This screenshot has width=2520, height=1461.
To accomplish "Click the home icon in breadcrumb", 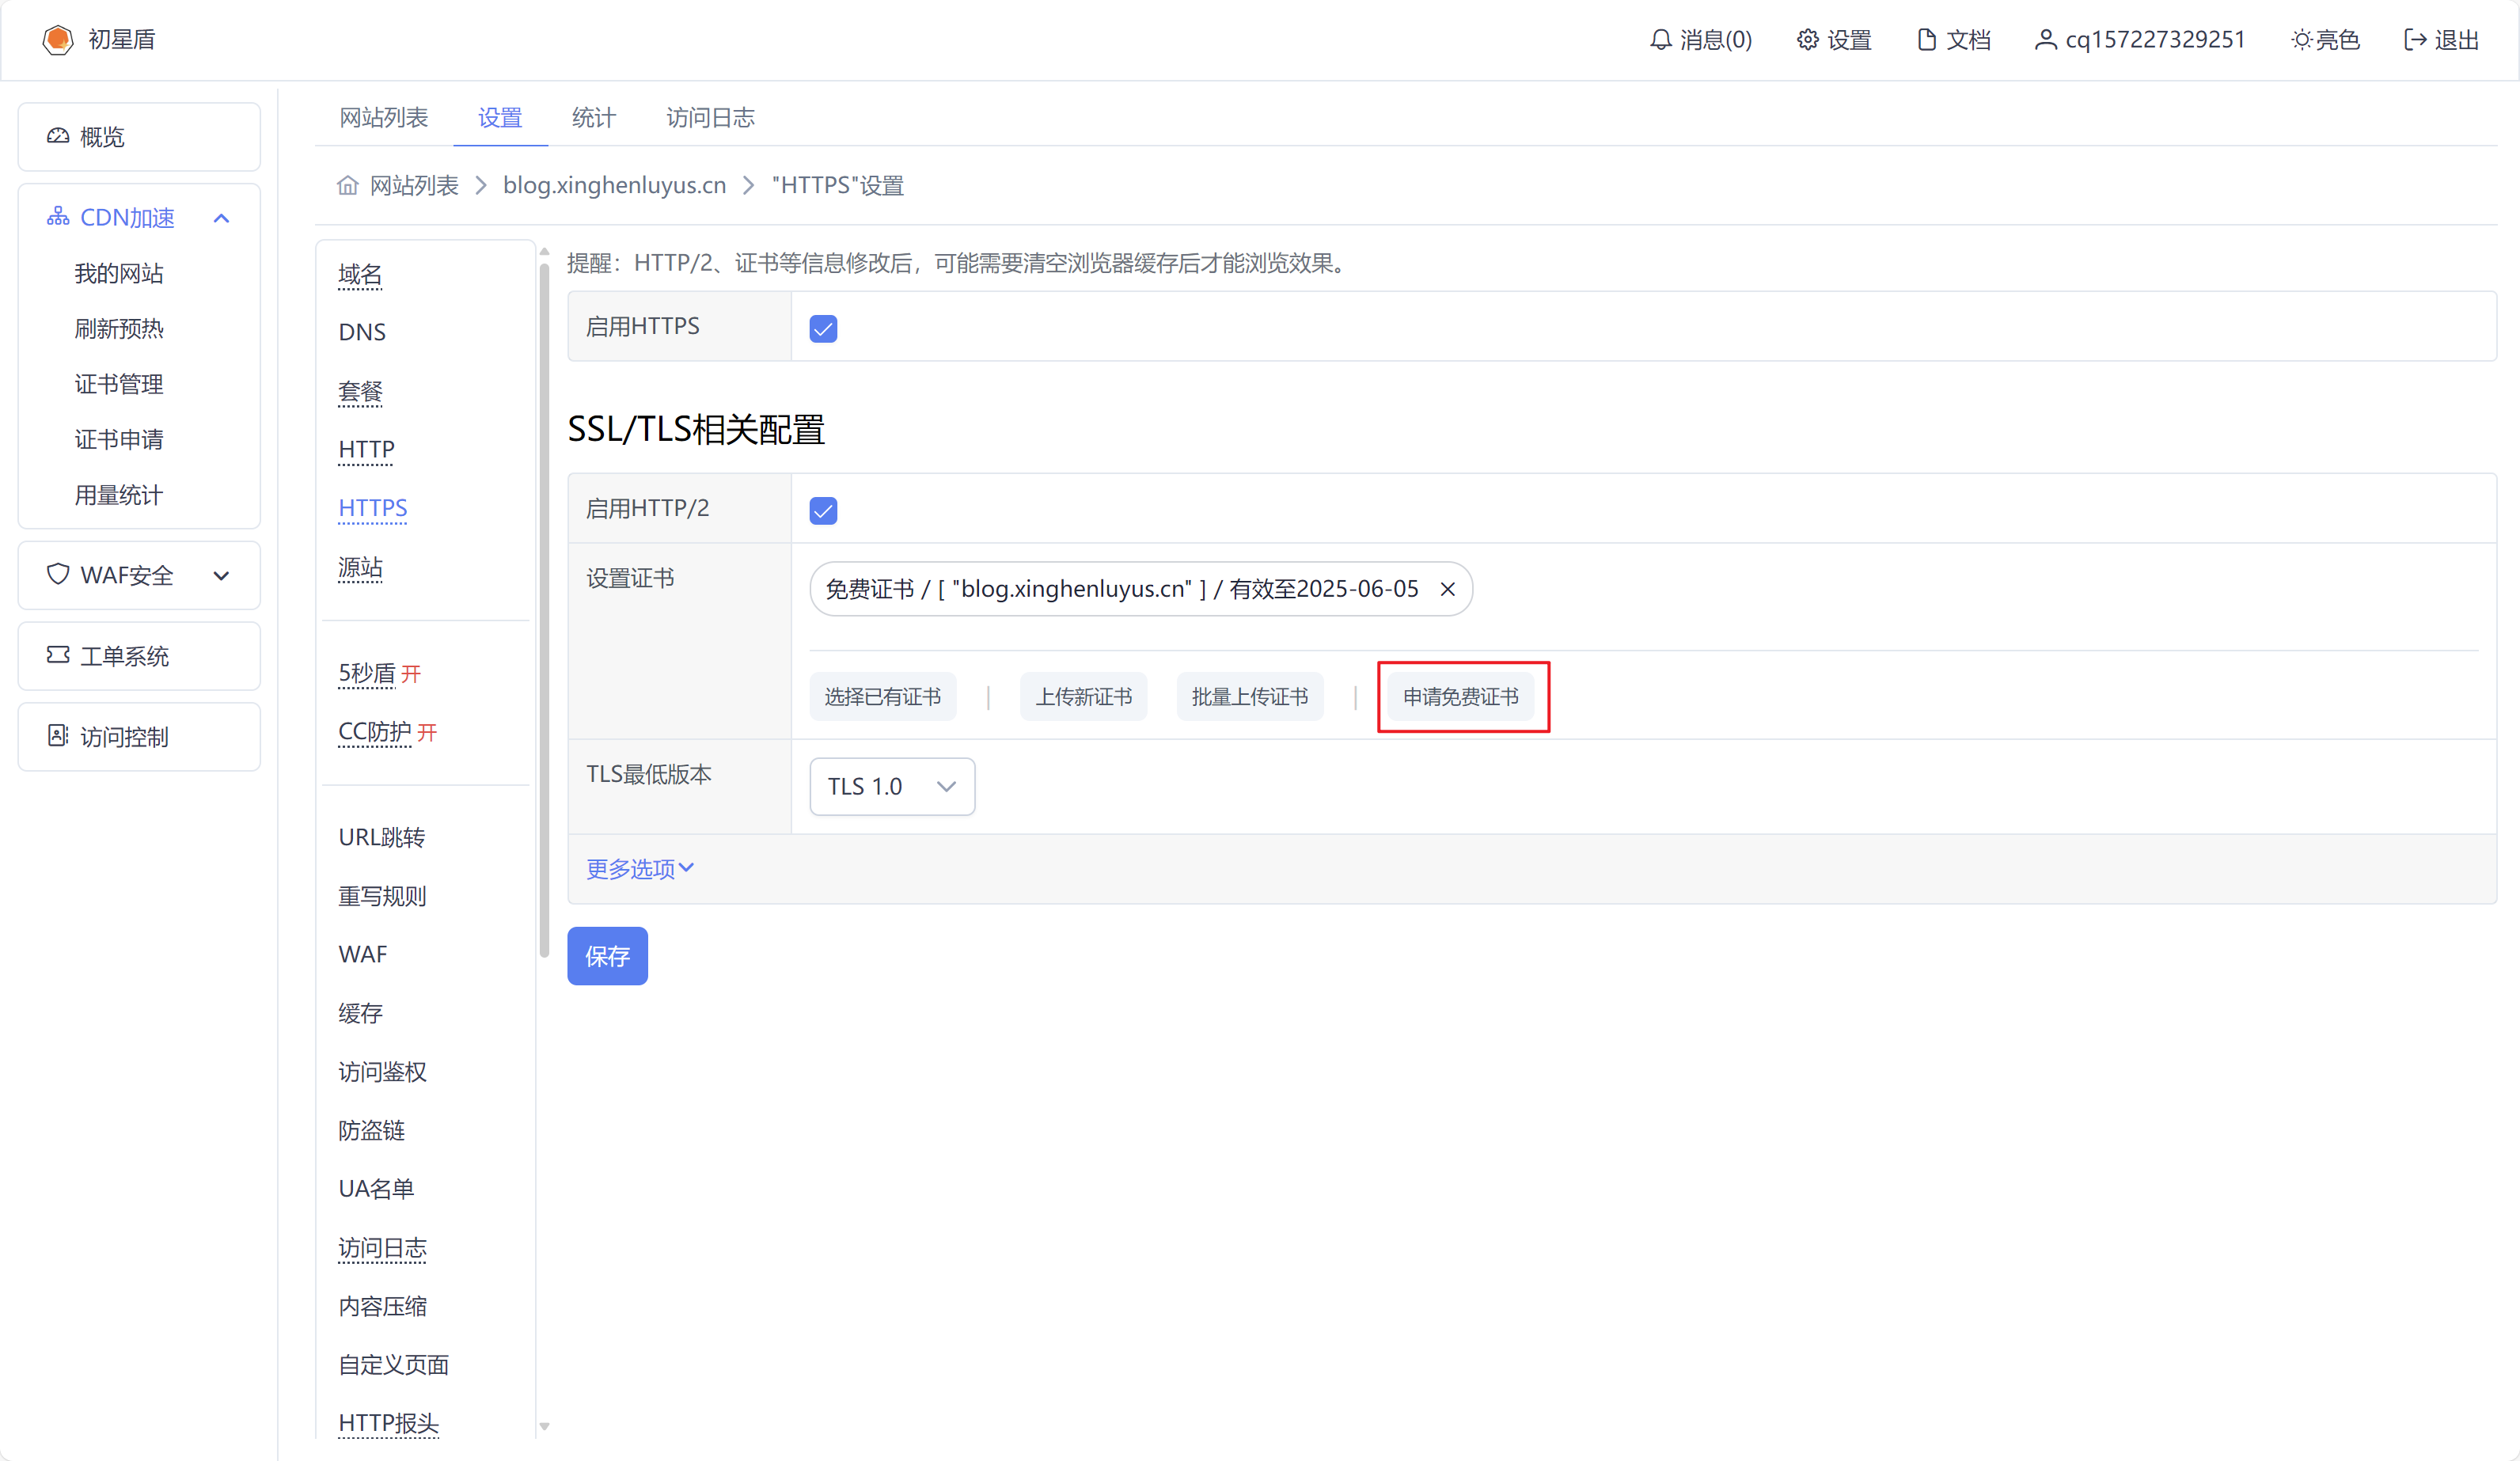I will (x=347, y=186).
